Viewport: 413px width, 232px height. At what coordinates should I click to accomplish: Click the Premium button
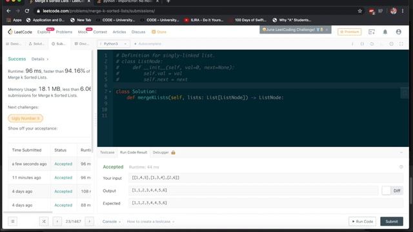pyautogui.click(x=350, y=32)
